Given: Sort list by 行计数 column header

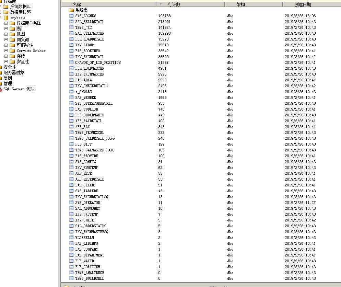Looking at the screenshot, I should [x=190, y=4].
